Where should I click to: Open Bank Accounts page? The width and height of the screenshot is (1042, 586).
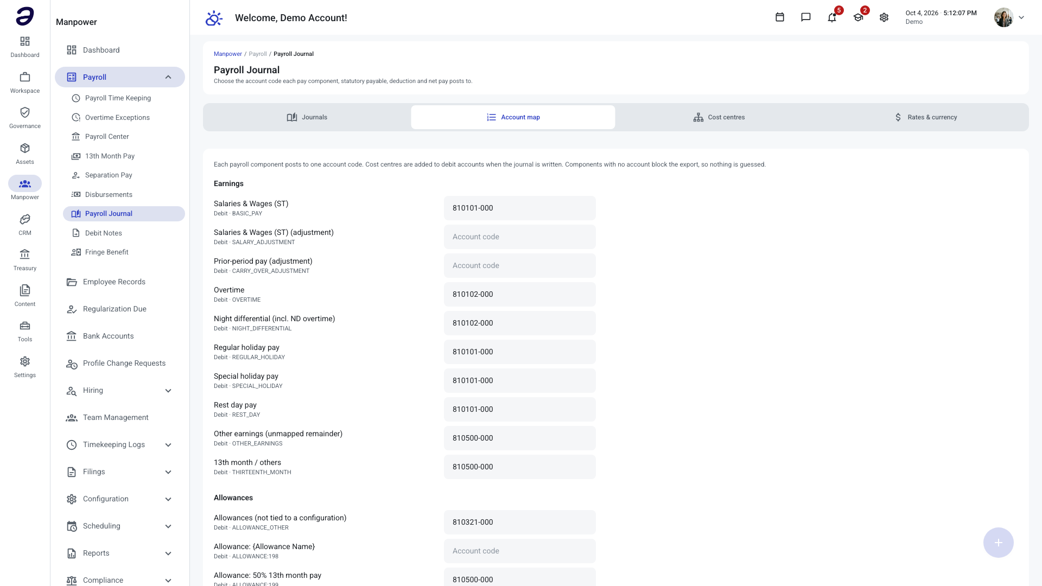coord(119,336)
